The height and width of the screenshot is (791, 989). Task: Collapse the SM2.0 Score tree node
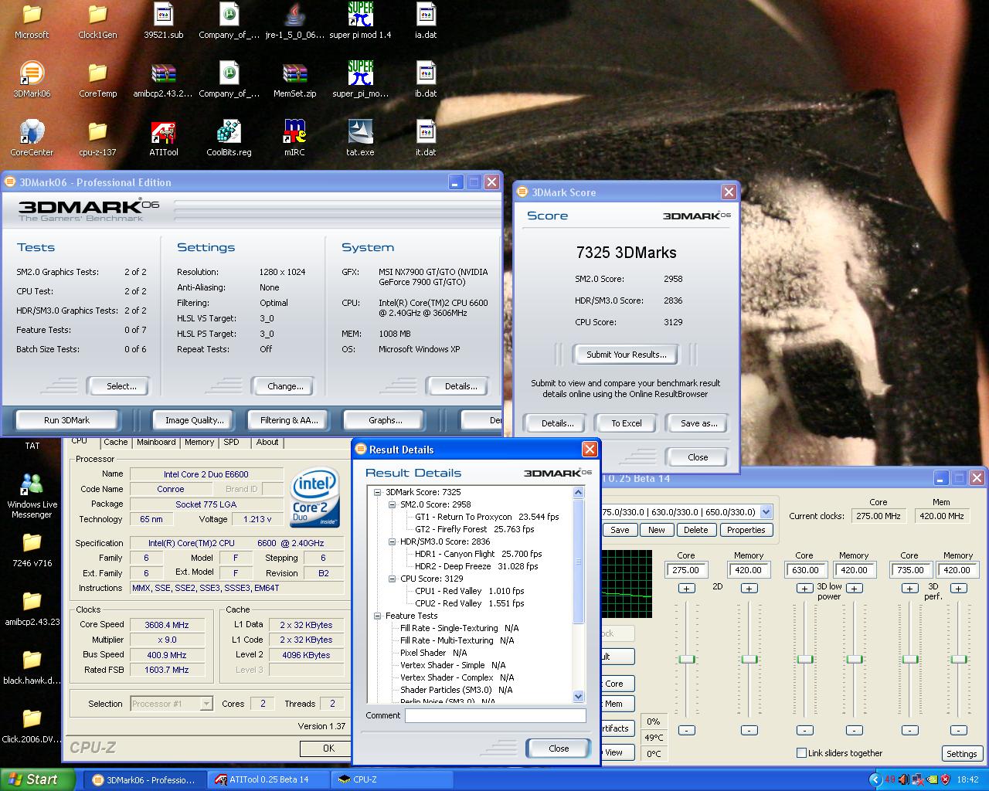[392, 504]
